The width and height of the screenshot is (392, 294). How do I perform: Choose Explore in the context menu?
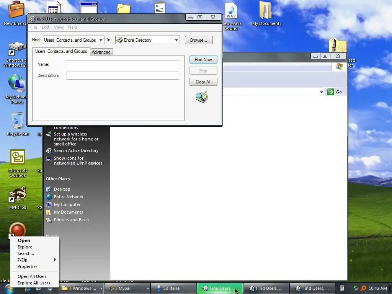[34, 247]
